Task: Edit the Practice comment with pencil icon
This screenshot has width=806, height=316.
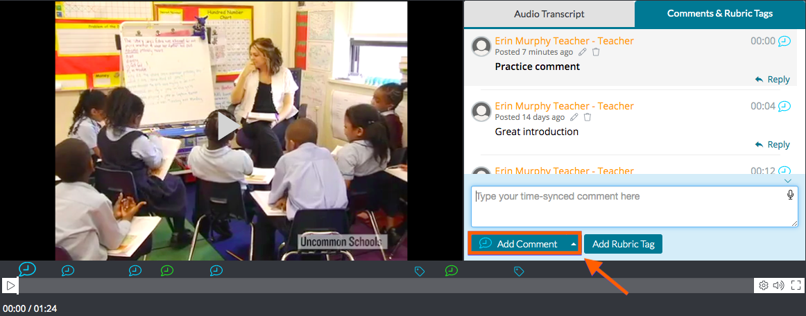Action: (583, 52)
